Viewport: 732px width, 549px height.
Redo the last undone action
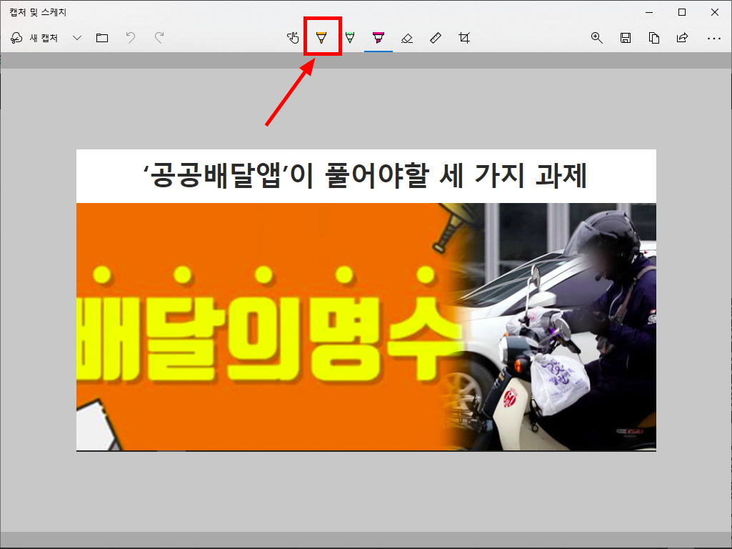pyautogui.click(x=159, y=38)
